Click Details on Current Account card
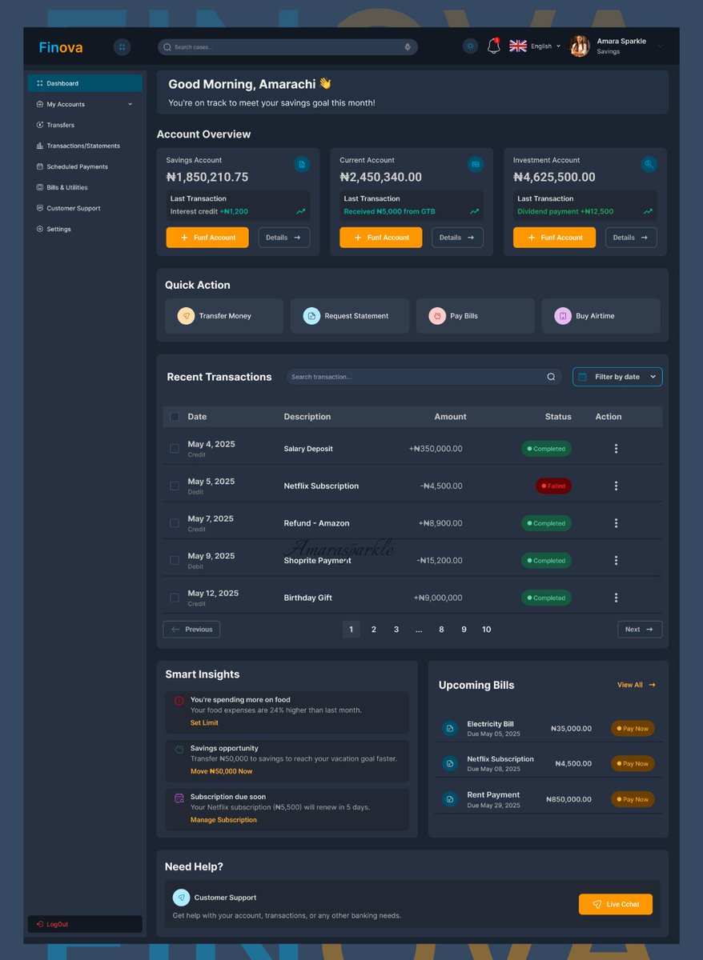This screenshot has height=960, width=703. pos(457,238)
